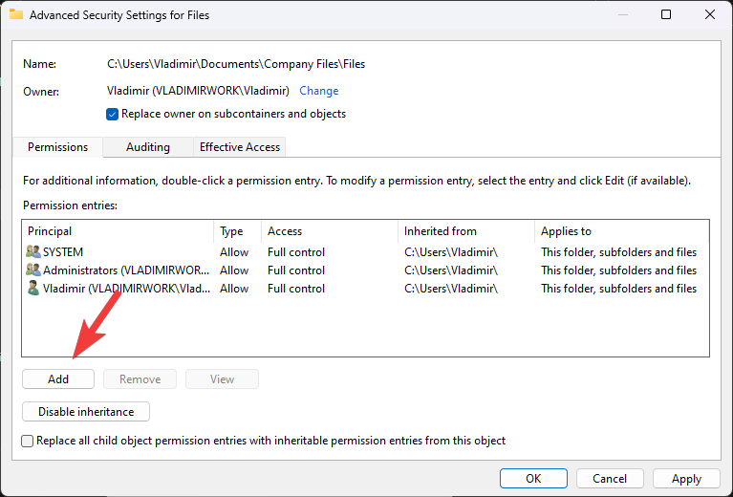
Task: Click the Change owner link
Action: (x=318, y=91)
